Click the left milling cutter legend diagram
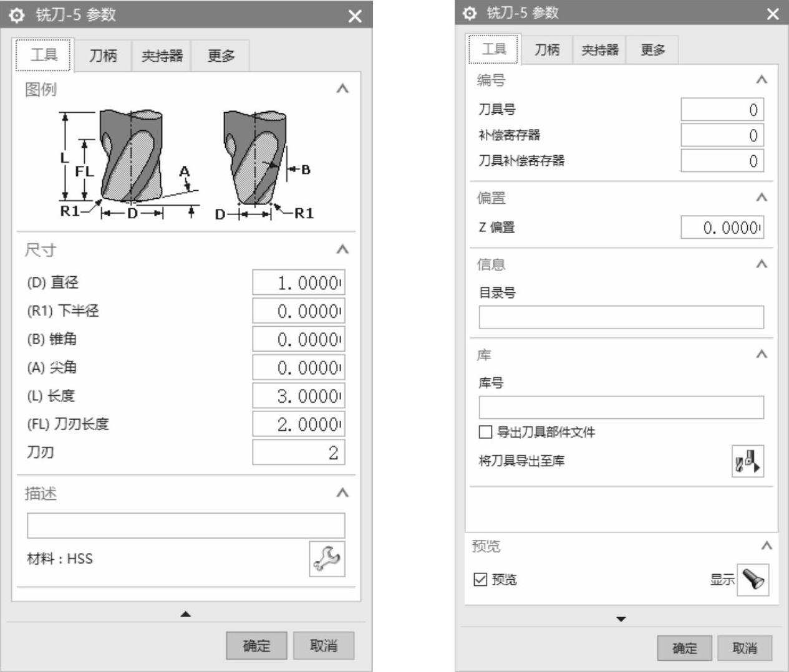The image size is (789, 672). click(x=129, y=163)
